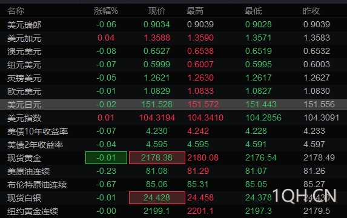347x218 pixels.
Task: Select the 欧元美元 row name
Action: click(24, 91)
